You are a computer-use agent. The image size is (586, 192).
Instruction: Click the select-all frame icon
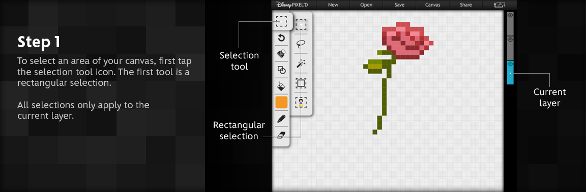tap(301, 83)
